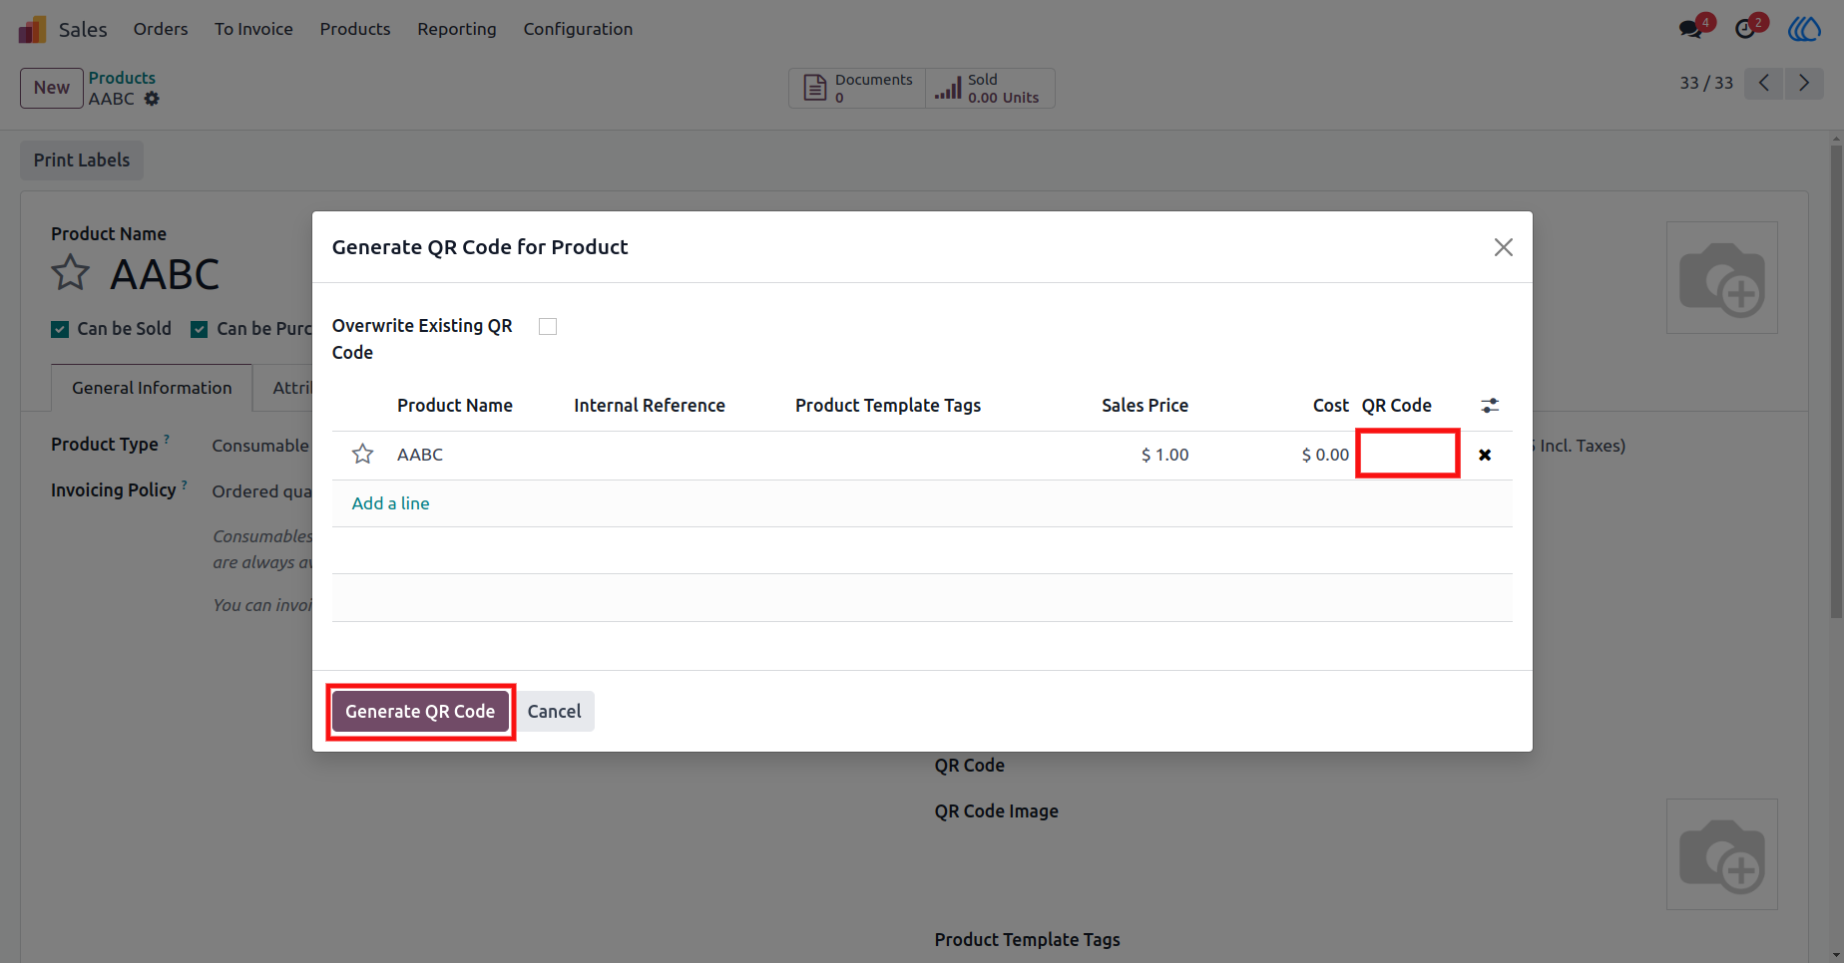The width and height of the screenshot is (1844, 963).
Task: Click the Add a line link
Action: pos(391,503)
